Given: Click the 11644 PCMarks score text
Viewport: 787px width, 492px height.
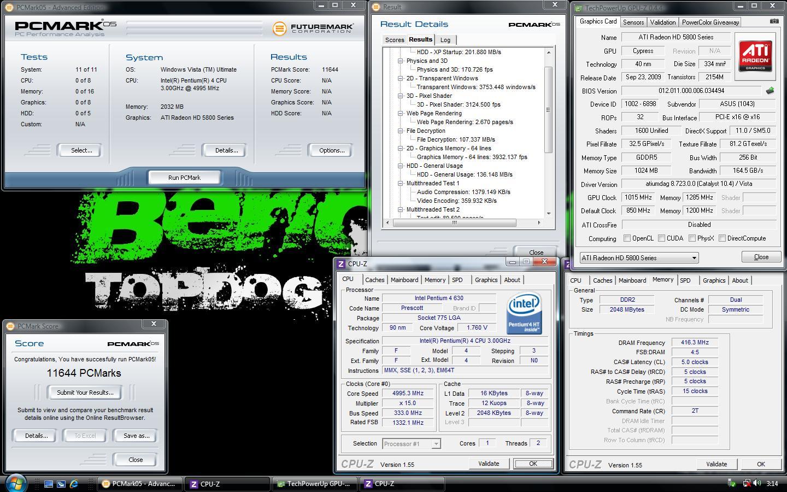Looking at the screenshot, I should (x=84, y=373).
